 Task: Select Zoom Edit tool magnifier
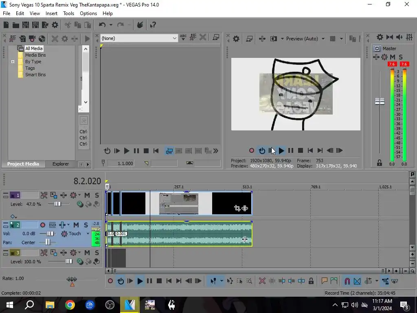coord(249,281)
